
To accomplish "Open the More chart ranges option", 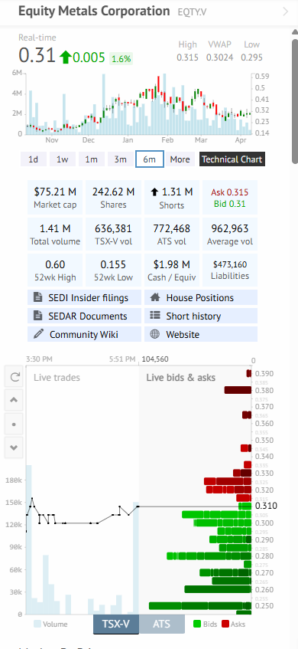I will (180, 159).
